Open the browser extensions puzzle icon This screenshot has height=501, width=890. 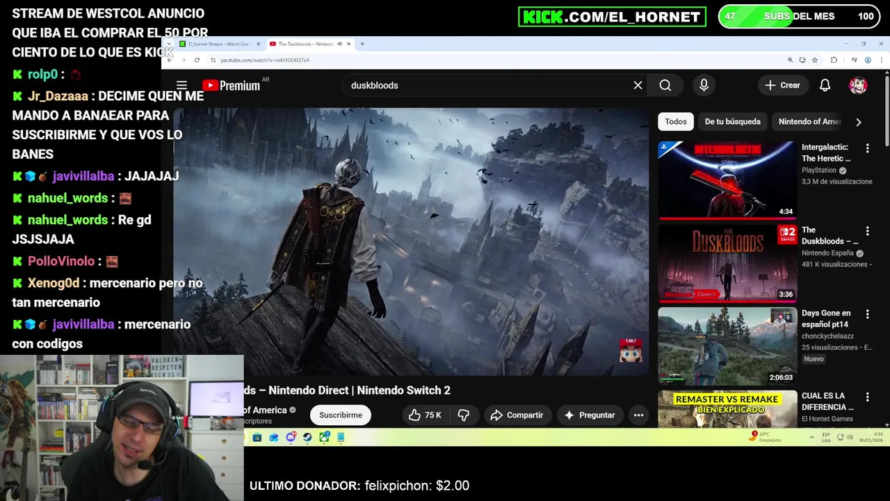point(834,60)
